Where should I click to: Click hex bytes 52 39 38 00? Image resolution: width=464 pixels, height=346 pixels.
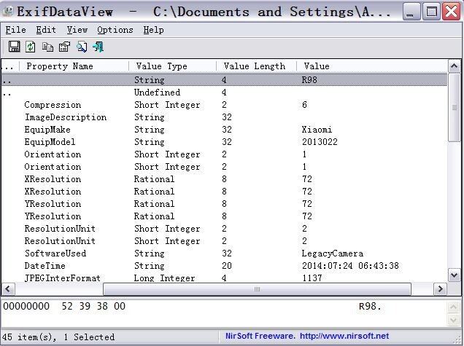93,306
